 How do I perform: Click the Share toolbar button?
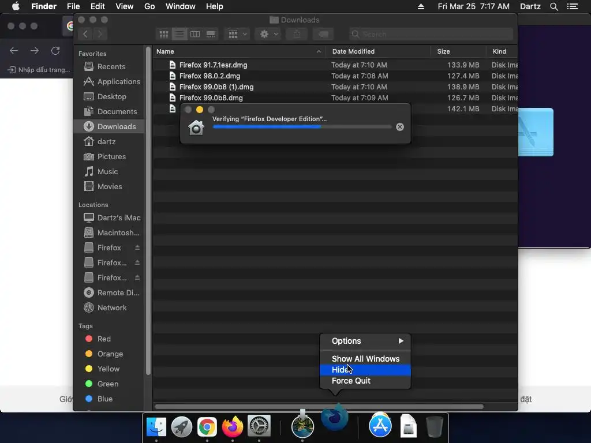coord(297,34)
